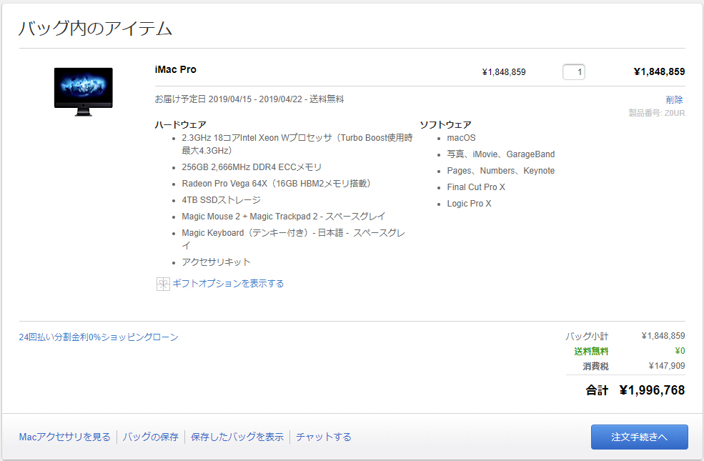
Task: Click the 合計 ¥1,996,768 total amount
Action: coord(635,390)
